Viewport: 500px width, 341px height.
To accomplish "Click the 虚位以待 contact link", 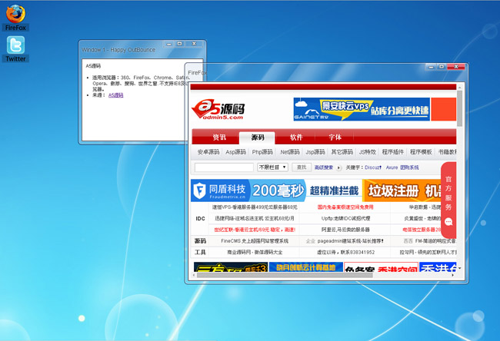I will (x=345, y=252).
